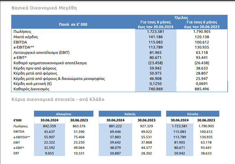
Task: Click Αλουμίνιο EBITDA value 51.590
Action: [79, 132]
